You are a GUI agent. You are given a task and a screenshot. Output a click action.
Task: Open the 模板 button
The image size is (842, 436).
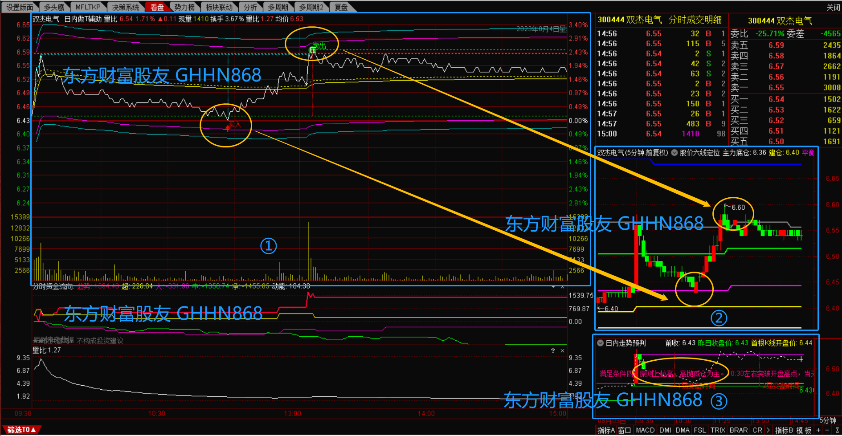pos(804,430)
